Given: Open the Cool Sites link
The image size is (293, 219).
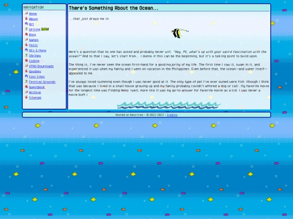Looking at the screenshot, I should (x=37, y=77).
